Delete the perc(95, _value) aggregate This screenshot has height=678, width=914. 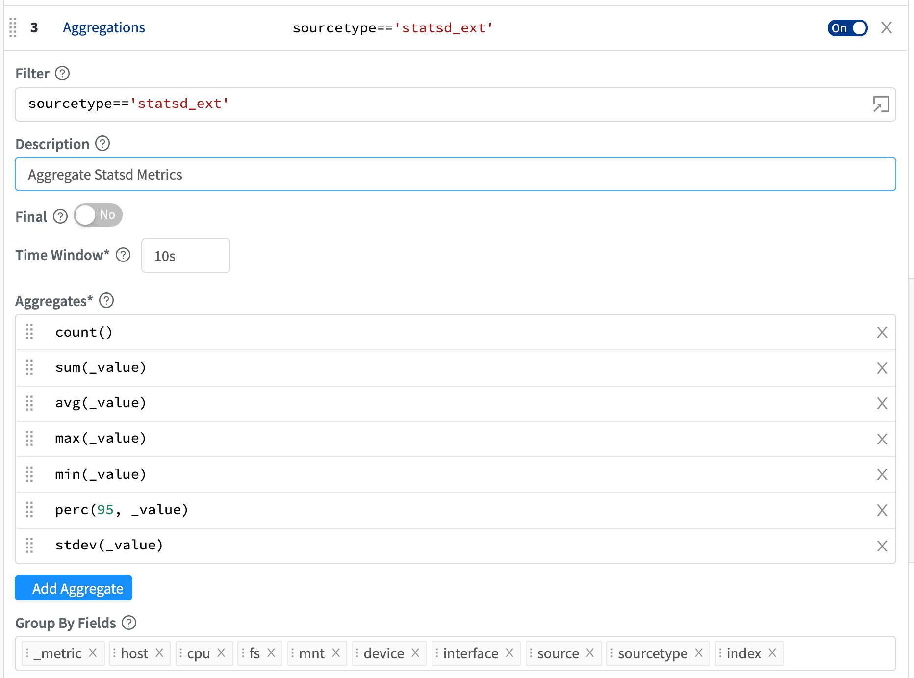(x=882, y=510)
